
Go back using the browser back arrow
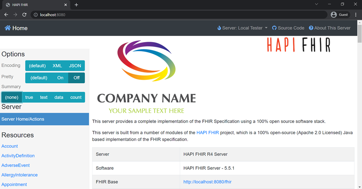coord(6,15)
